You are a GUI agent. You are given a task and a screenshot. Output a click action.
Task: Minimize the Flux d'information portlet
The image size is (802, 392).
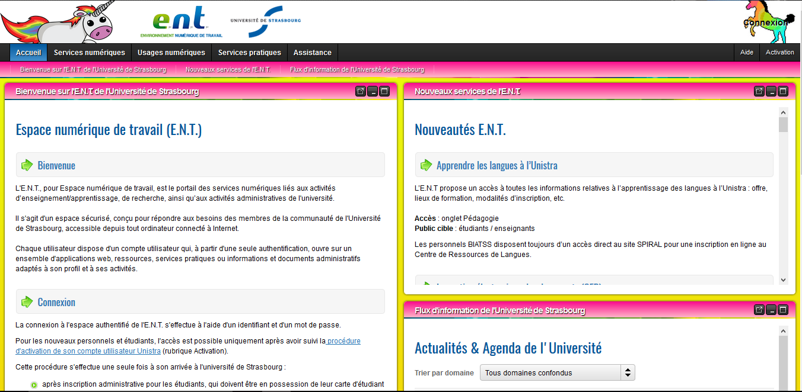[x=771, y=310]
